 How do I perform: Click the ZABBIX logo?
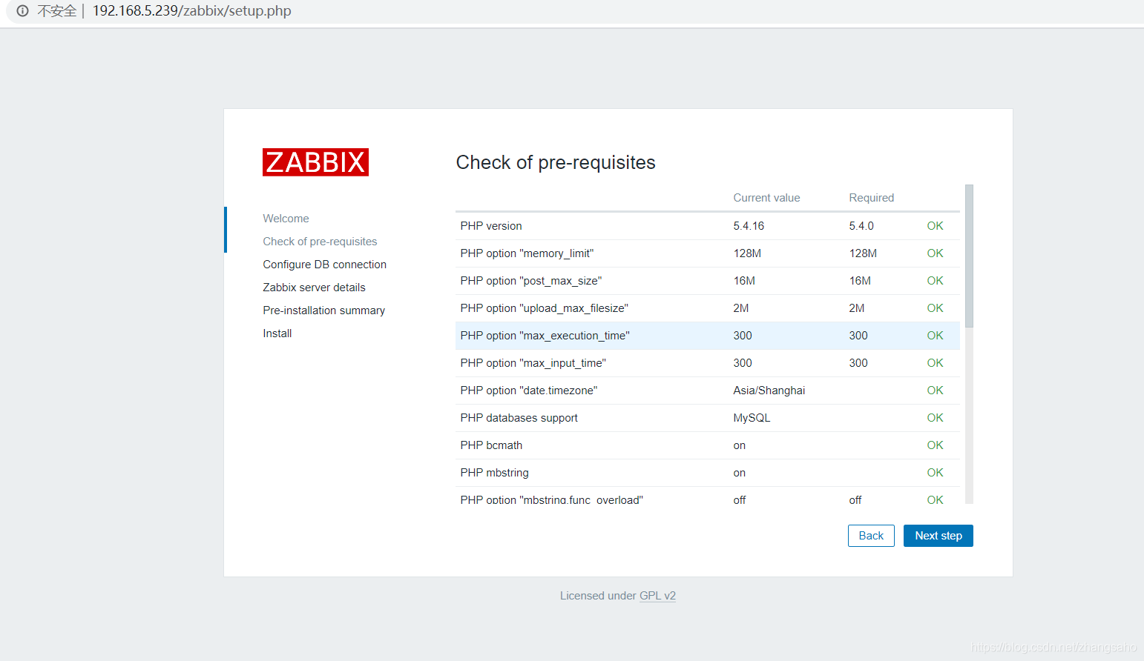coord(315,162)
